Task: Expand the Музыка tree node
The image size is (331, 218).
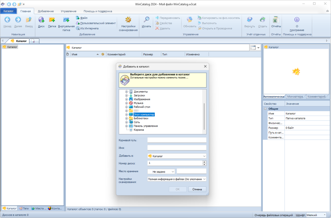Action: click(126, 103)
